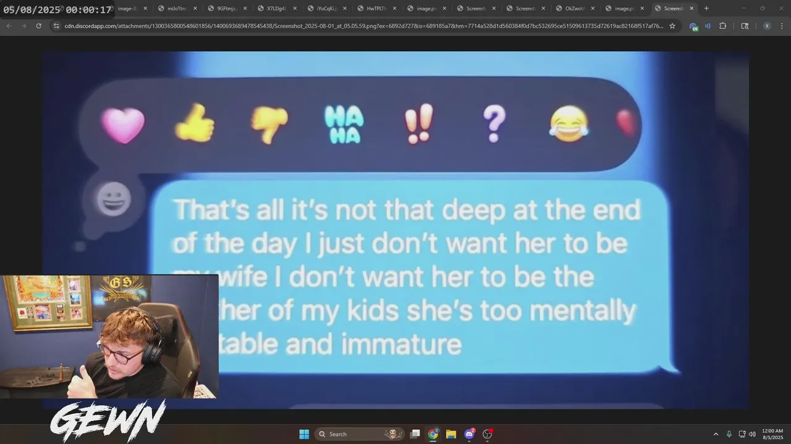Close the iYuCqKj tab

click(x=344, y=9)
